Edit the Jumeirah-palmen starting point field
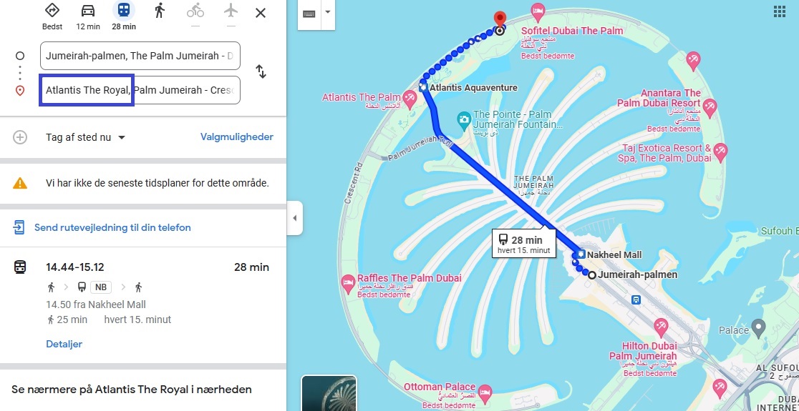Viewport: 799px width, 411px height. click(x=140, y=56)
